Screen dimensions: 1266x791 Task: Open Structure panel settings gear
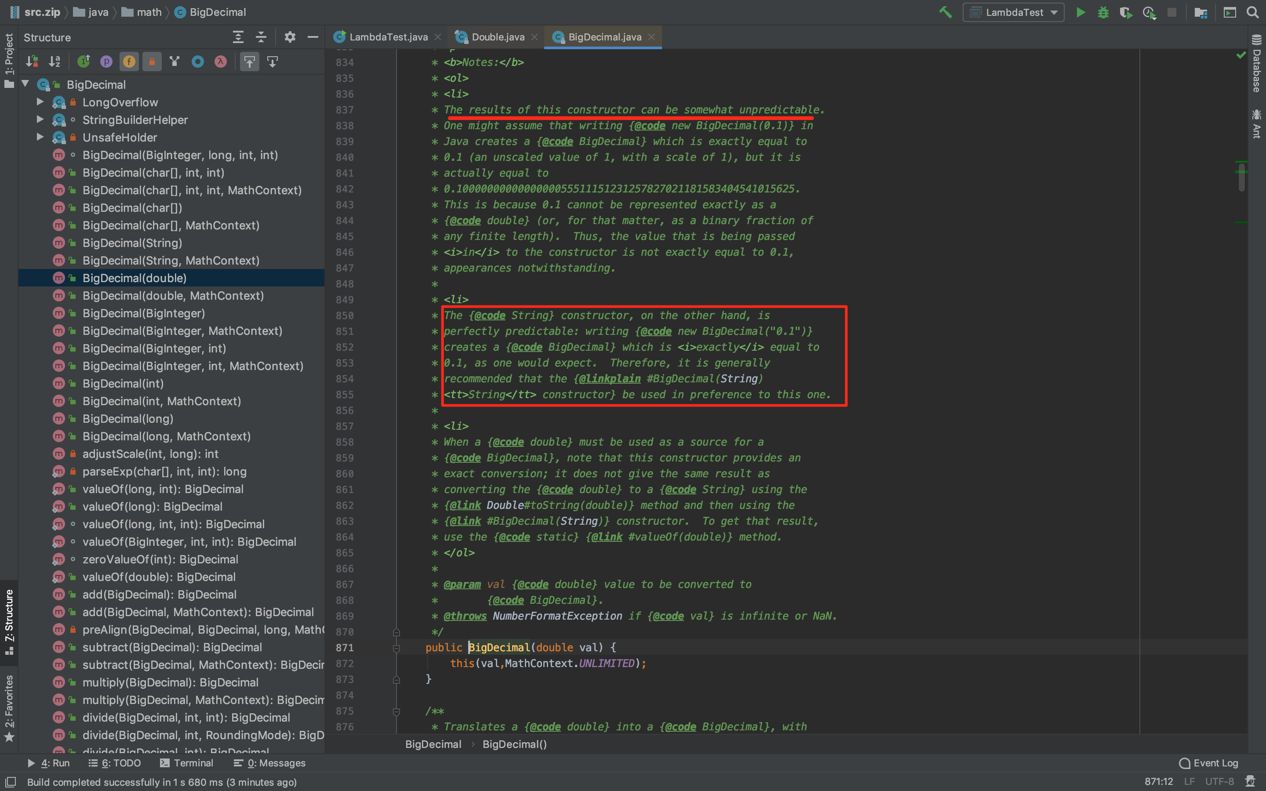[x=290, y=37]
